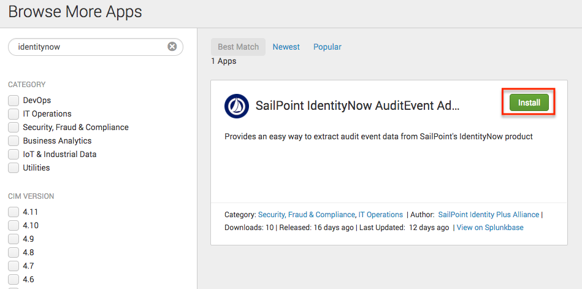Enable the DevOps category checkbox
Screen dimensions: 582x289
click(13, 100)
